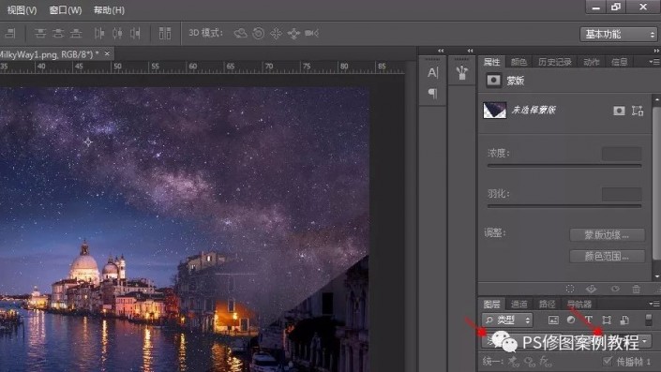Toggle adjustment layer filter icon

(x=571, y=320)
